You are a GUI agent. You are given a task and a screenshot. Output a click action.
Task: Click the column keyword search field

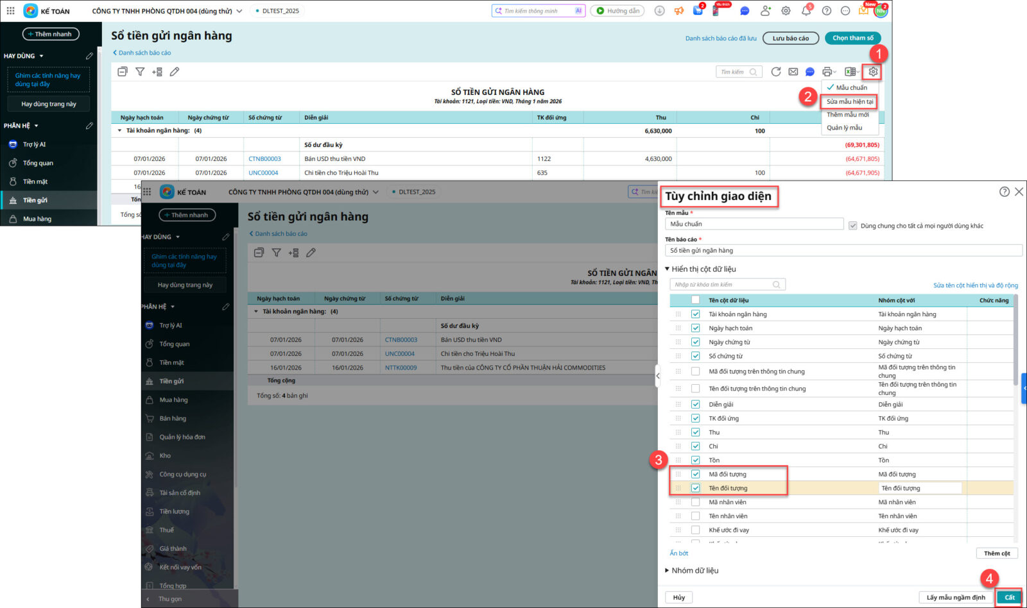click(722, 285)
